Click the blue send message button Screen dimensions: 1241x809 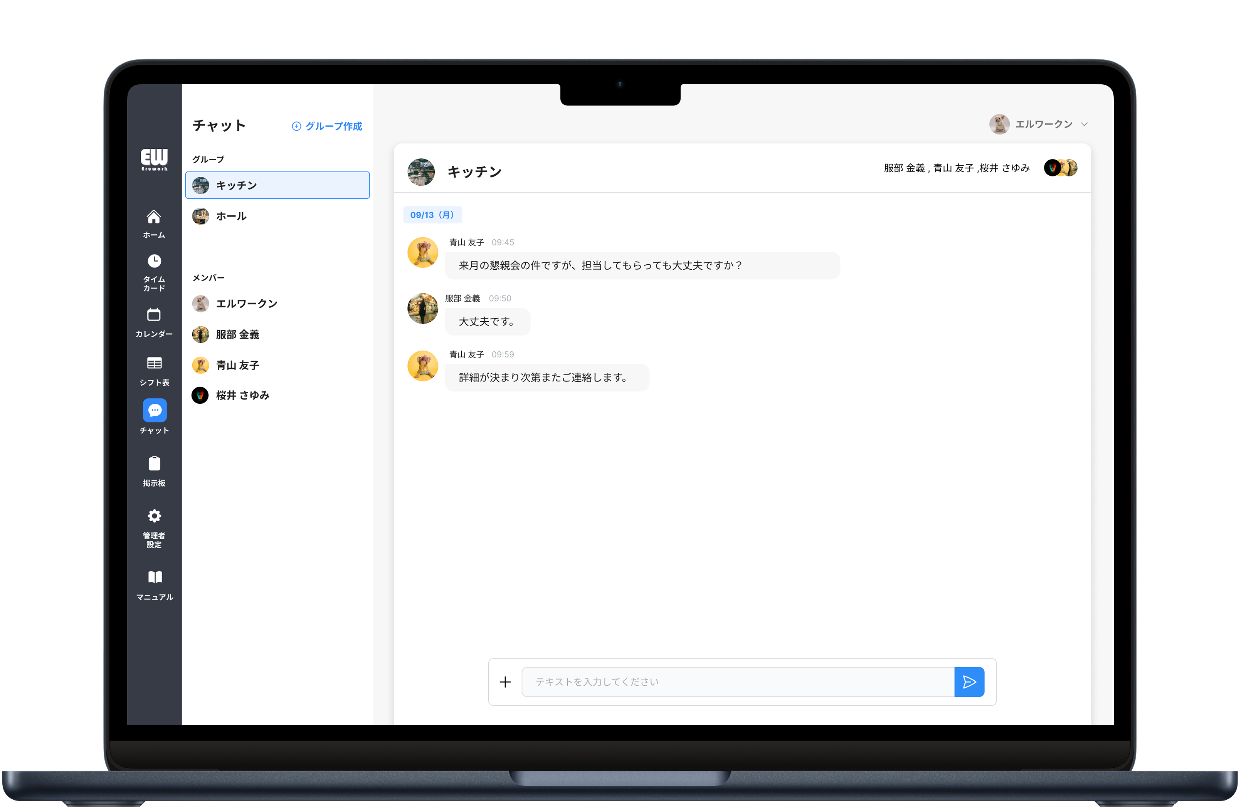click(969, 682)
